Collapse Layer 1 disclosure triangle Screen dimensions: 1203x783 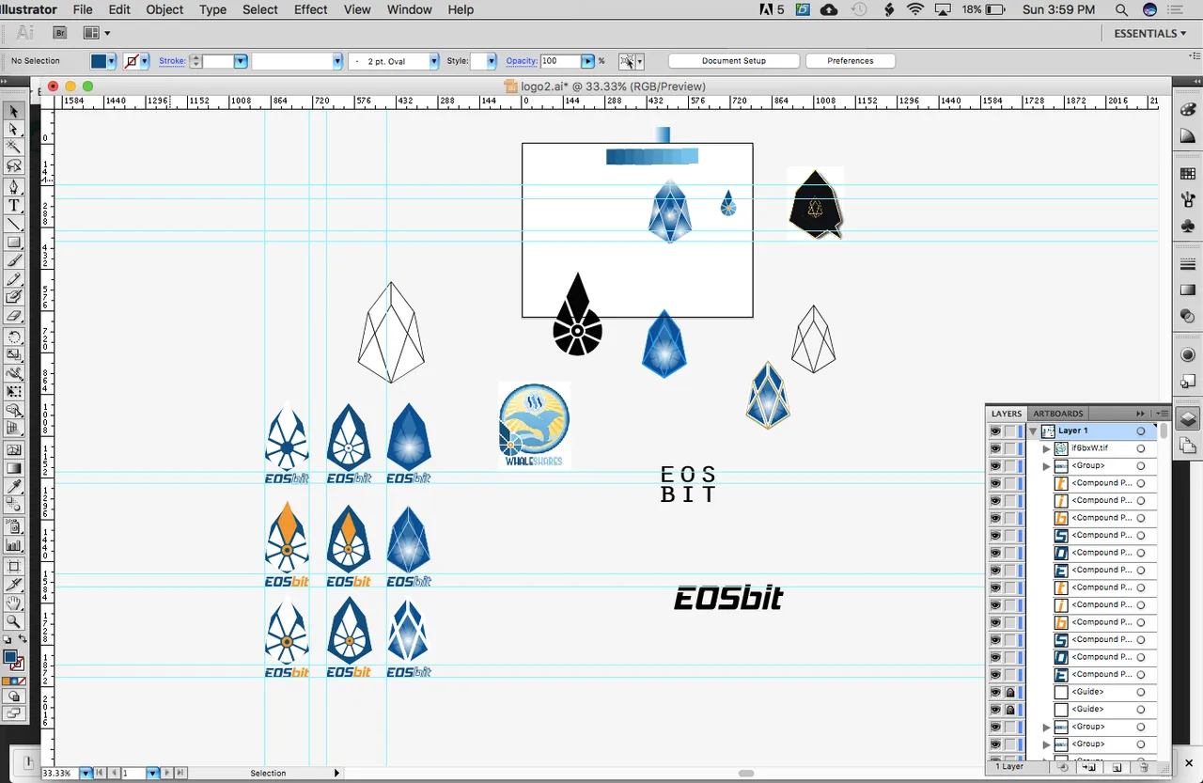click(1033, 431)
